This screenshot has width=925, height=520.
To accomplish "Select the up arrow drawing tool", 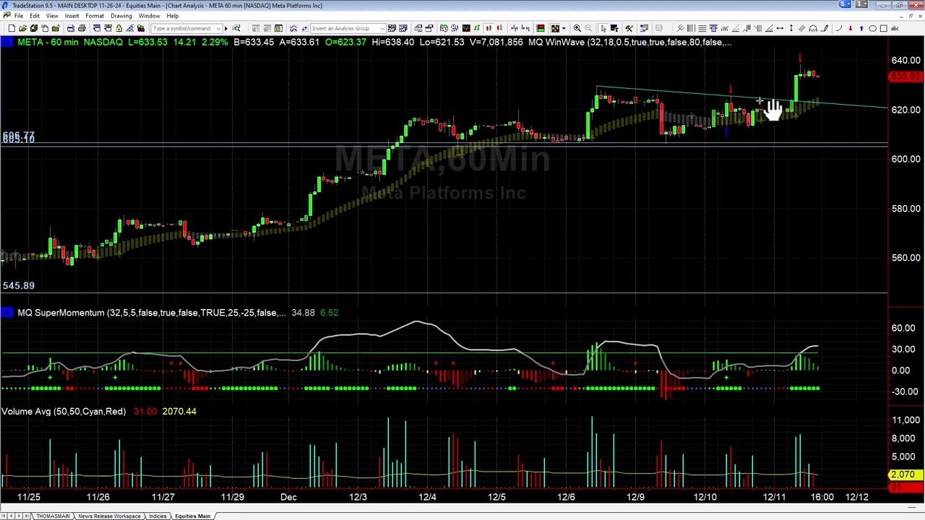I will [861, 28].
